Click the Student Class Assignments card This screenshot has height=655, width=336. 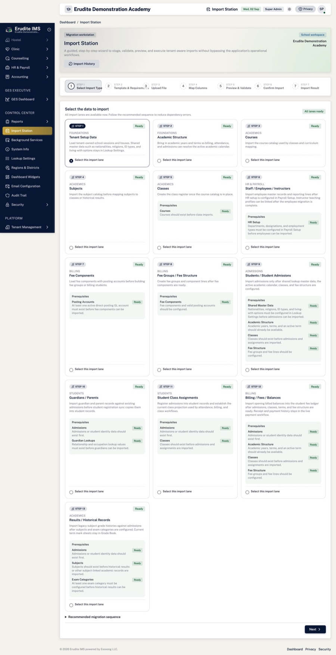coord(195,439)
